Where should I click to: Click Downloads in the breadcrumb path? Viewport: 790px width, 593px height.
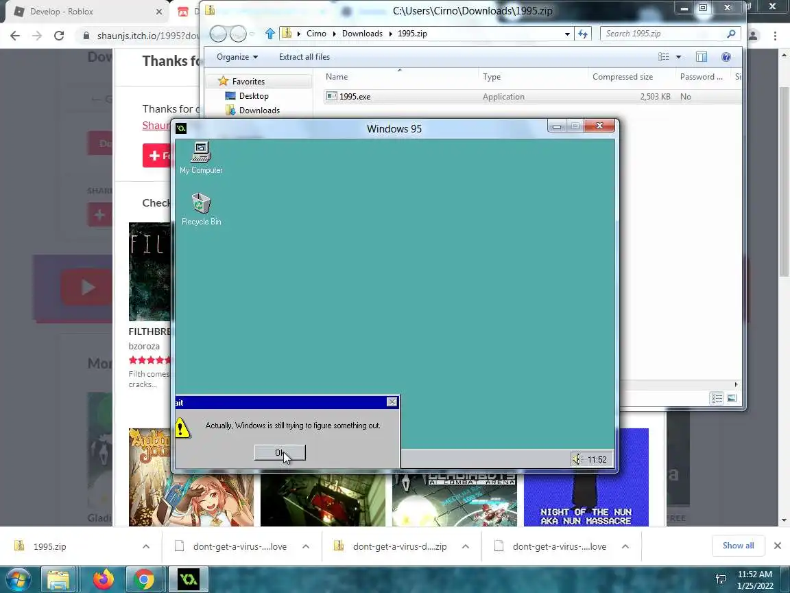362,34
